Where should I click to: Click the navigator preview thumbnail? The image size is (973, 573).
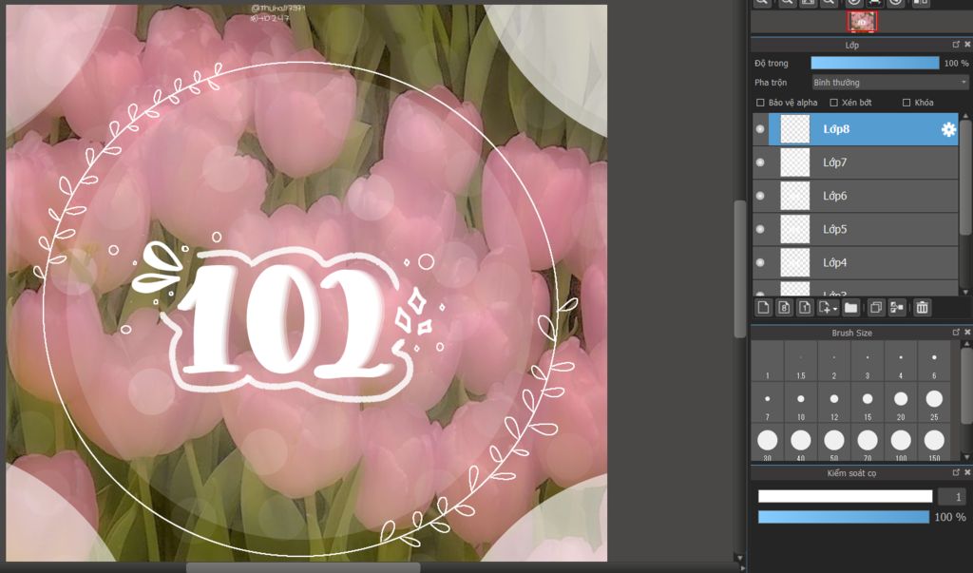coord(862,22)
